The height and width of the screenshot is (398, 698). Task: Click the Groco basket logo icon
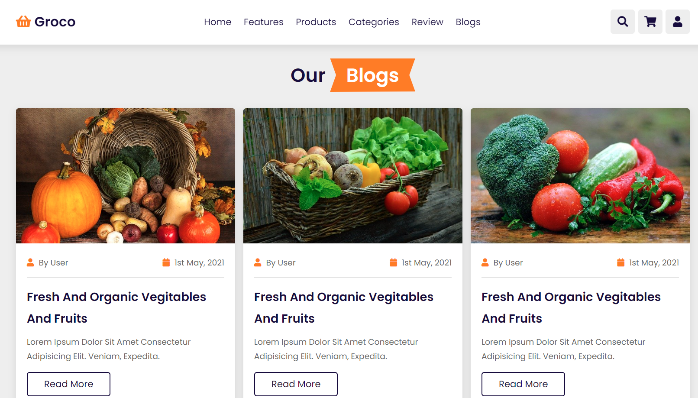click(23, 21)
